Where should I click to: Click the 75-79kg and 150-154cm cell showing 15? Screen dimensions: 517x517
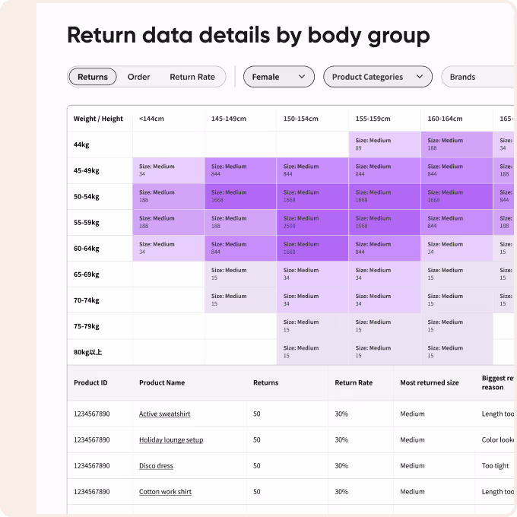coord(312,326)
